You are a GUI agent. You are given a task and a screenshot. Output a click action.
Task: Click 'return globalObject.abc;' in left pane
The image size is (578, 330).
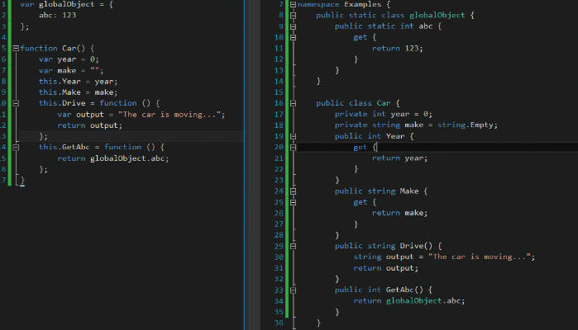(x=113, y=158)
